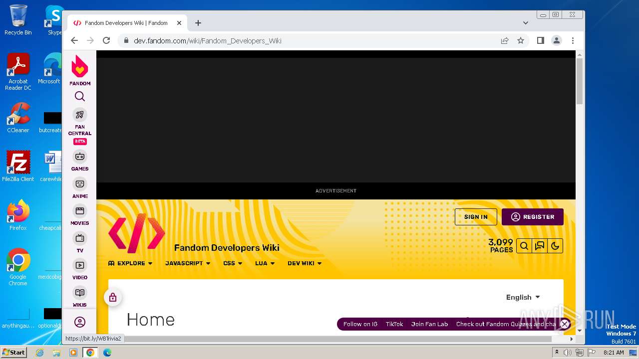This screenshot has height=359, width=639.
Task: Open Chrome side panel icon
Action: tap(541, 41)
